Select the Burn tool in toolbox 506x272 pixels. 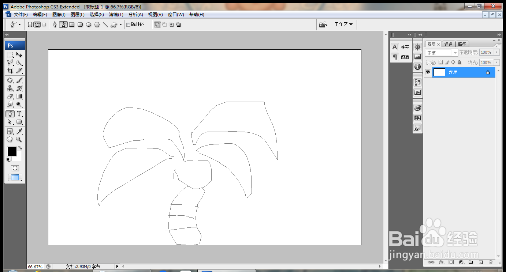point(19,105)
